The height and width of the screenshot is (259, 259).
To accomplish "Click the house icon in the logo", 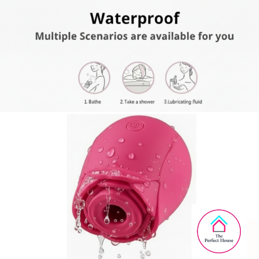I will tap(219, 224).
